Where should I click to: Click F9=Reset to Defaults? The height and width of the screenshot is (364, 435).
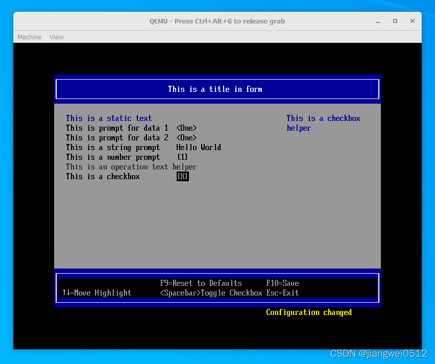(201, 283)
